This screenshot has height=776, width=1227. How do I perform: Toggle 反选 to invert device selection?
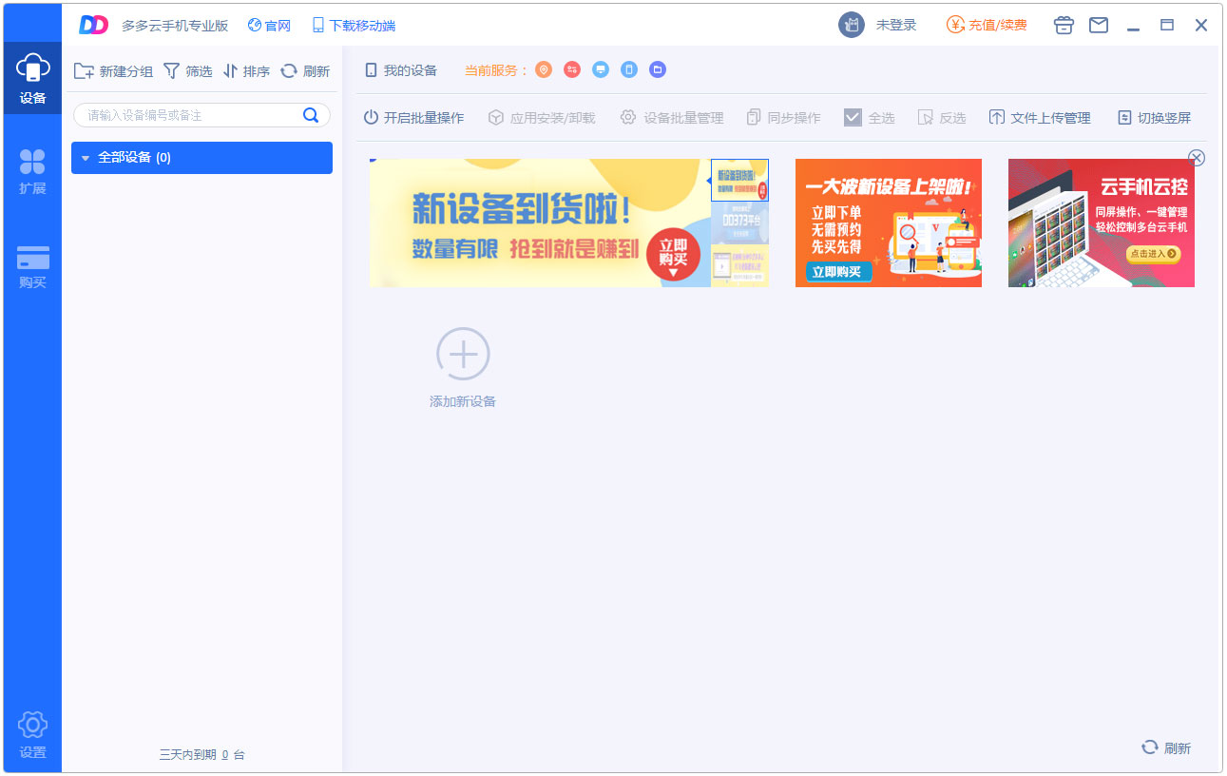[x=940, y=117]
